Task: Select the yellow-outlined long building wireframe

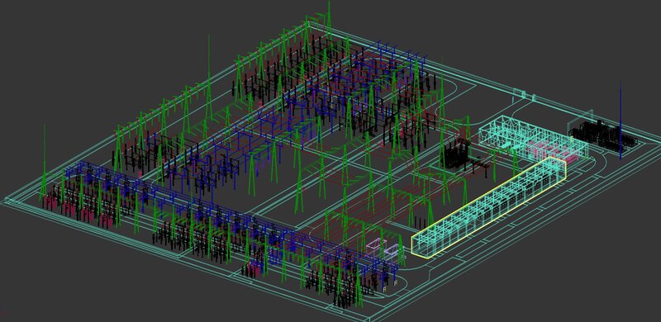Action: pos(489,206)
